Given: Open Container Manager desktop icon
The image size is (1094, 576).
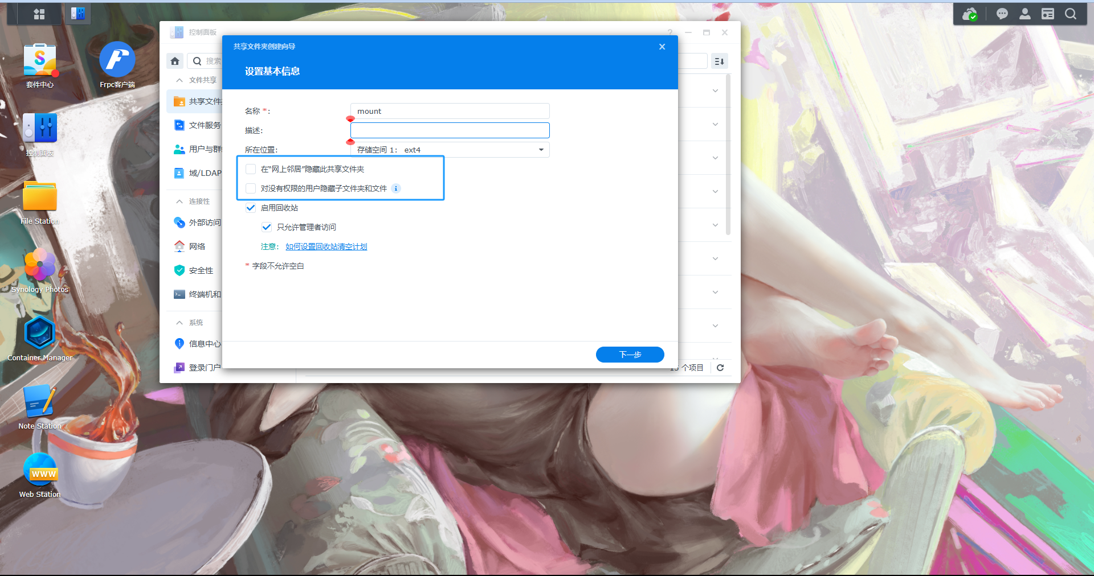Looking at the screenshot, I should tap(40, 334).
